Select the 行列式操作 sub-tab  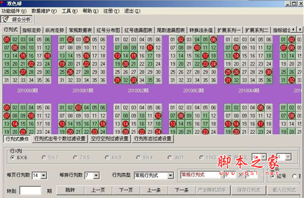click(x=17, y=139)
